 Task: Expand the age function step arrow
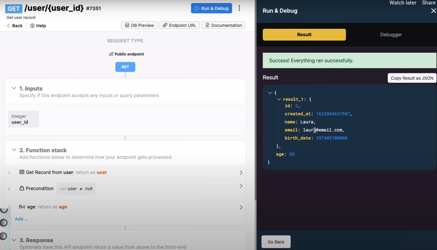(241, 207)
